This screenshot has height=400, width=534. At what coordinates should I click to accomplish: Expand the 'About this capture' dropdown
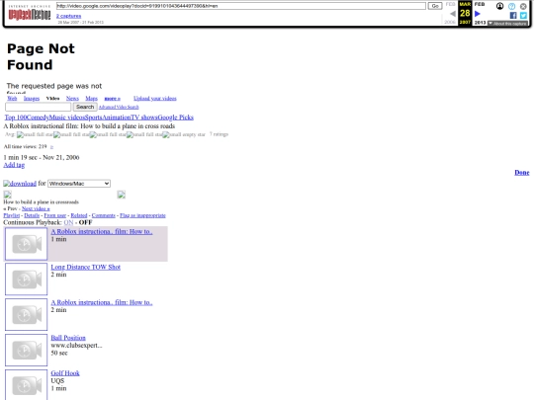[507, 24]
